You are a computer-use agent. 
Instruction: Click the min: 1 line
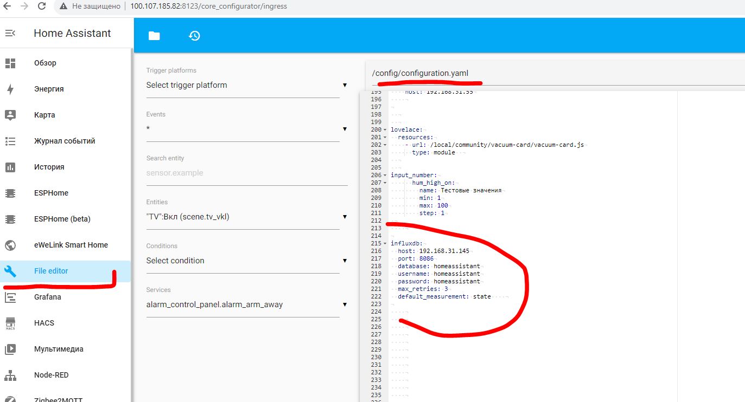430,198
